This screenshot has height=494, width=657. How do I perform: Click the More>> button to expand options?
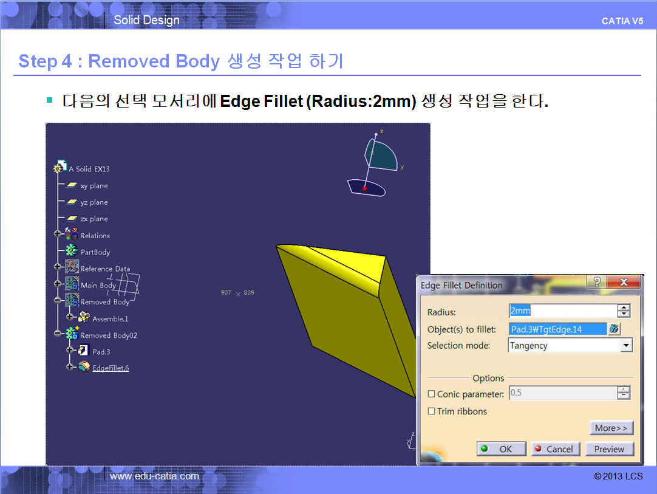[x=611, y=428]
